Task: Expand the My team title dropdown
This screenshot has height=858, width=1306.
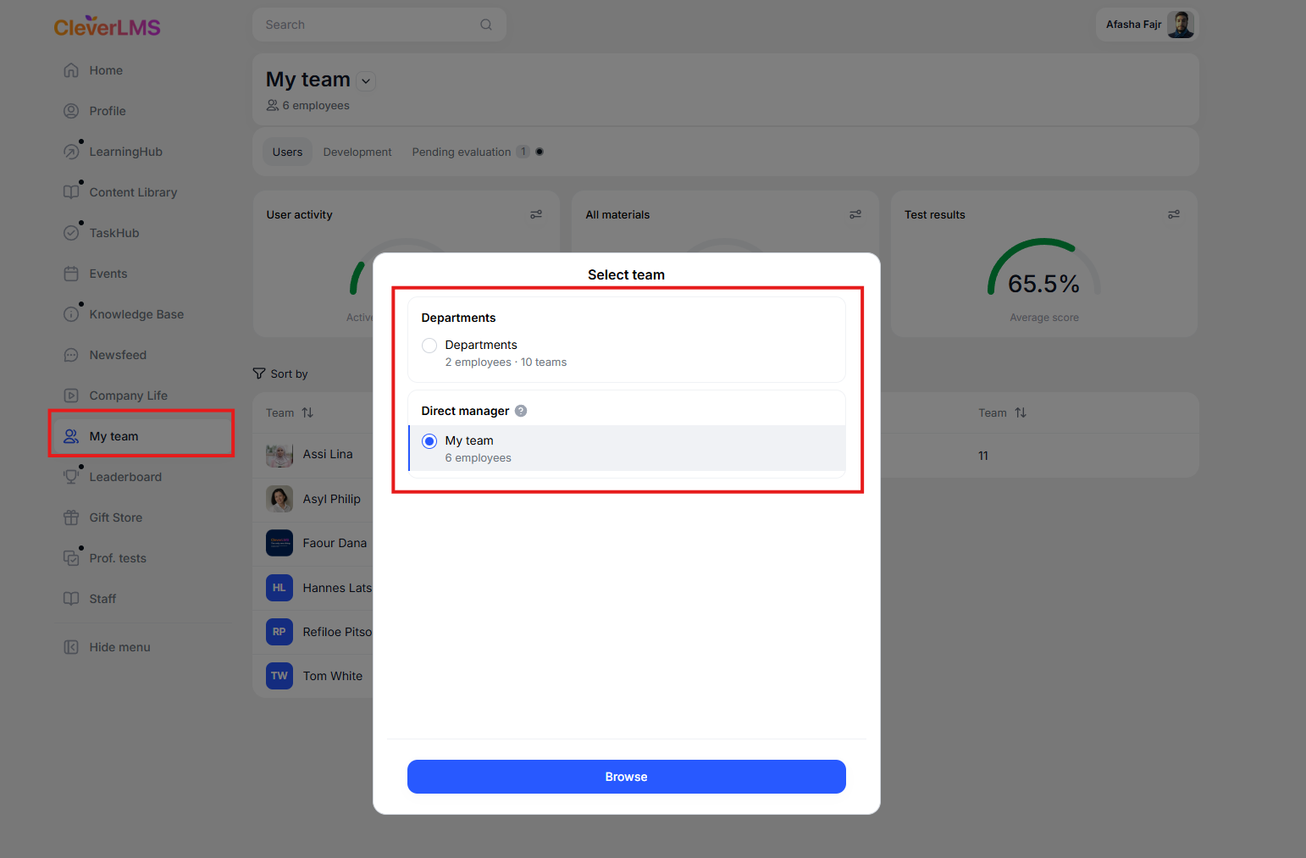Action: tap(366, 81)
